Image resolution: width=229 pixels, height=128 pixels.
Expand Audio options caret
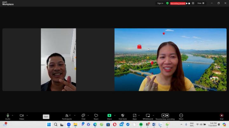click(x=13, y=115)
